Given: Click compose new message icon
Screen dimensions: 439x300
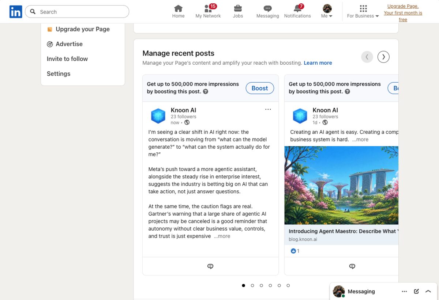Looking at the screenshot, I should (416, 292).
